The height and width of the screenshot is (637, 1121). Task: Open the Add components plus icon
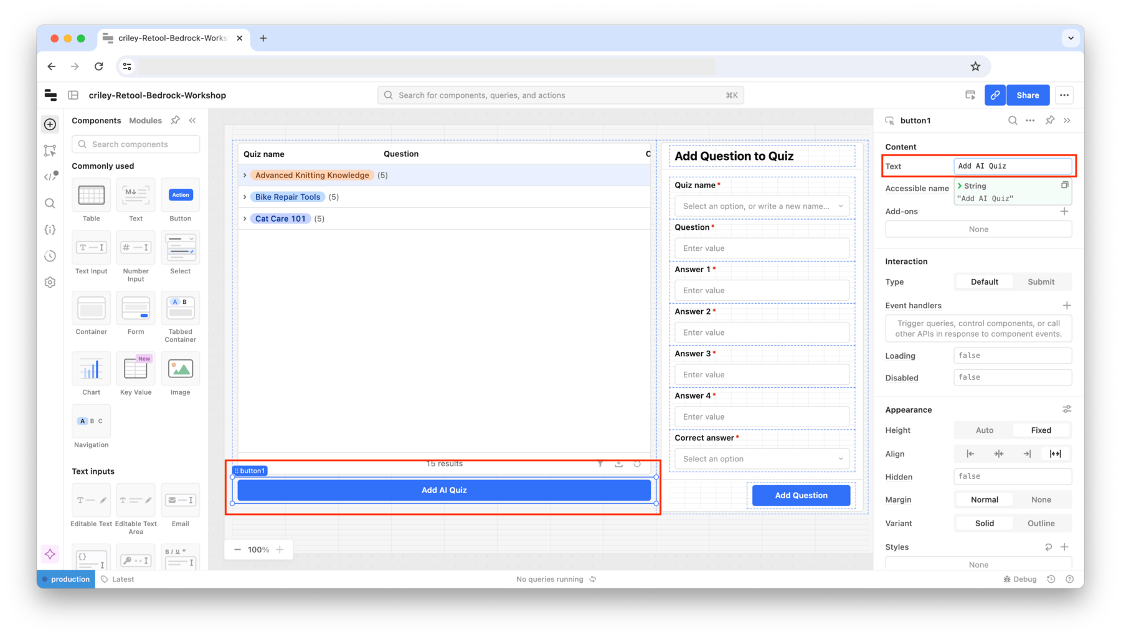click(x=50, y=124)
